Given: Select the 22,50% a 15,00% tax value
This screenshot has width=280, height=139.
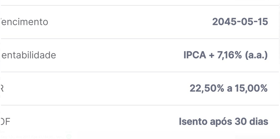Looking at the screenshot, I should tap(228, 88).
